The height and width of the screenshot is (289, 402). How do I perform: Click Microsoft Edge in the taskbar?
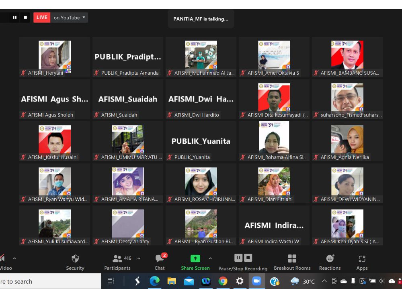[154, 281]
